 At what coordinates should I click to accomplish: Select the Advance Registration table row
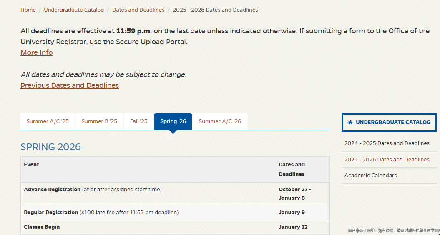coord(175,193)
